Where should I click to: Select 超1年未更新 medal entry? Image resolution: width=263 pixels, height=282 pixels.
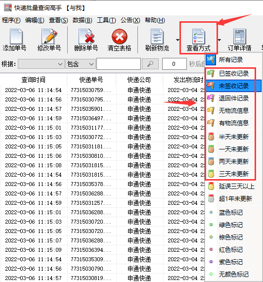click(234, 198)
